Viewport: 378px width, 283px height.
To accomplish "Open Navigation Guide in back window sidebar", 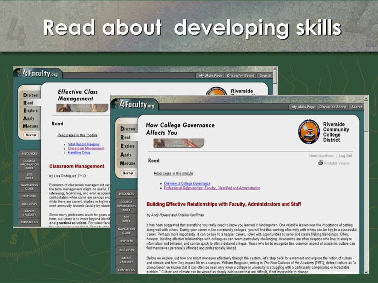I will [x=30, y=187].
